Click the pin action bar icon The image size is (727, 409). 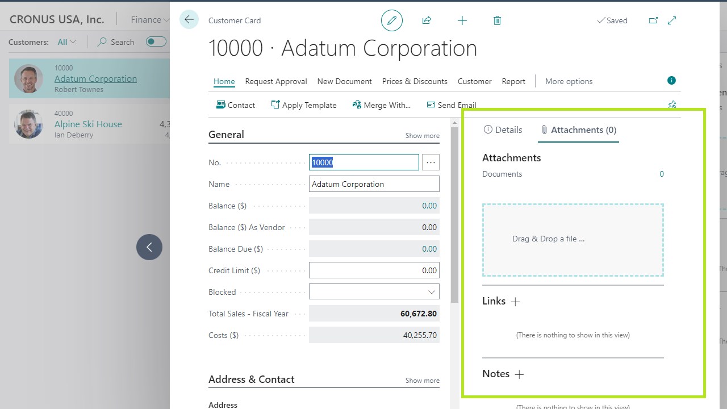672,105
